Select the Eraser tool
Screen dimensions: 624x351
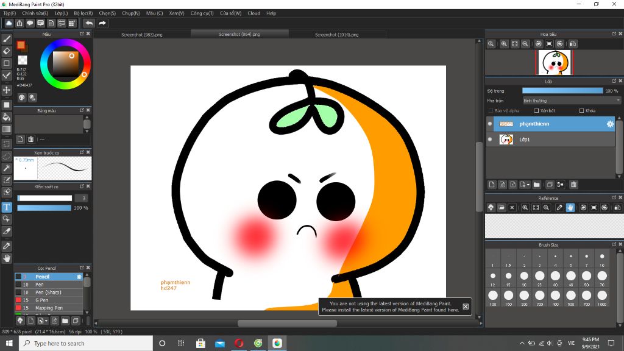coord(7,51)
